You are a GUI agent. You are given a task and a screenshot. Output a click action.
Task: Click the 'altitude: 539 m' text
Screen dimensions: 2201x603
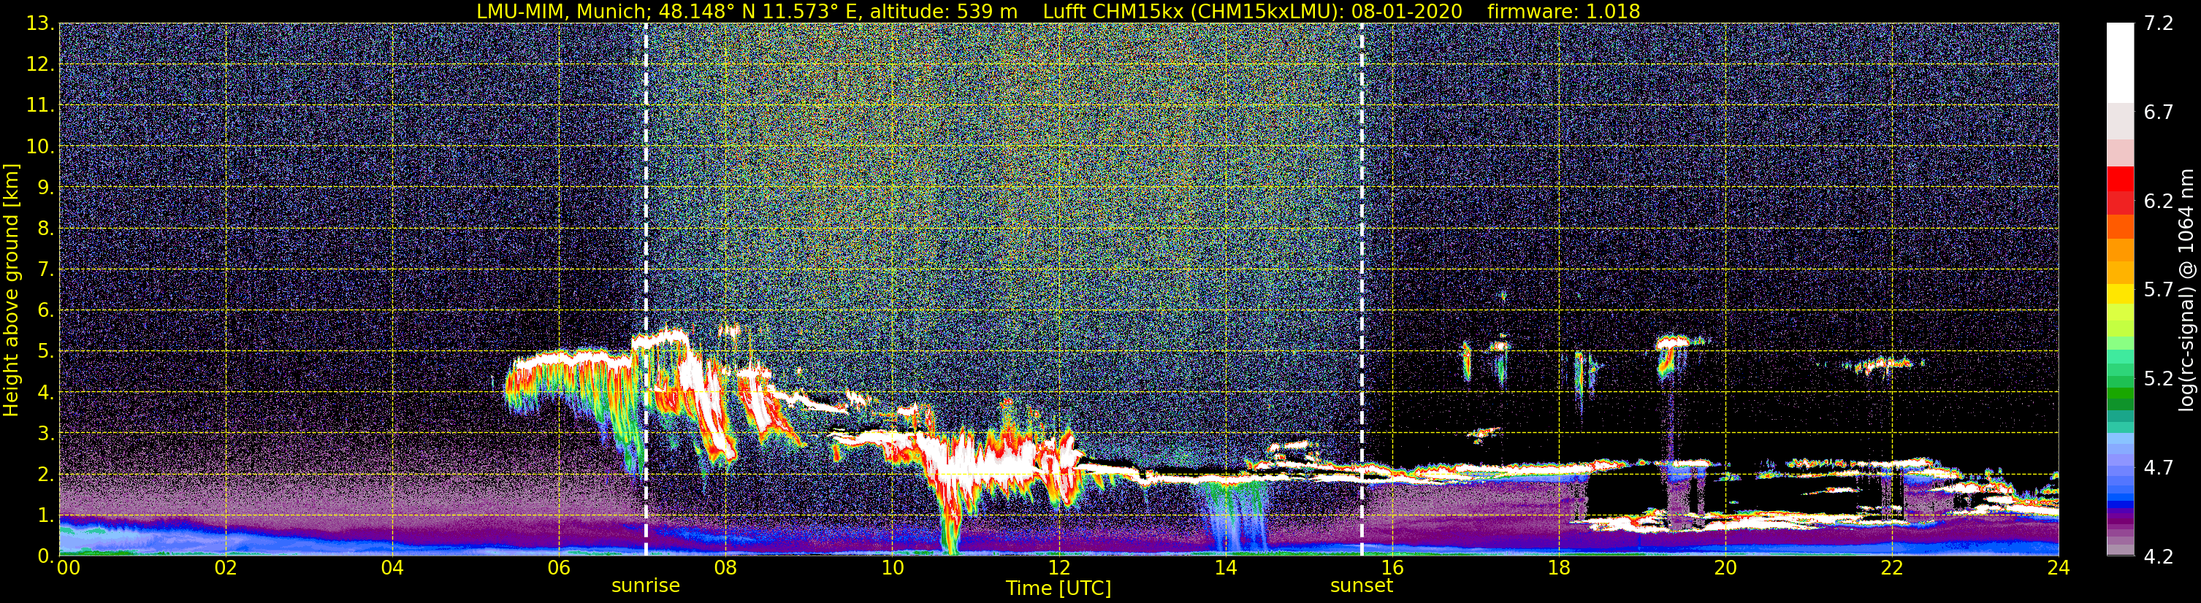[x=943, y=11]
